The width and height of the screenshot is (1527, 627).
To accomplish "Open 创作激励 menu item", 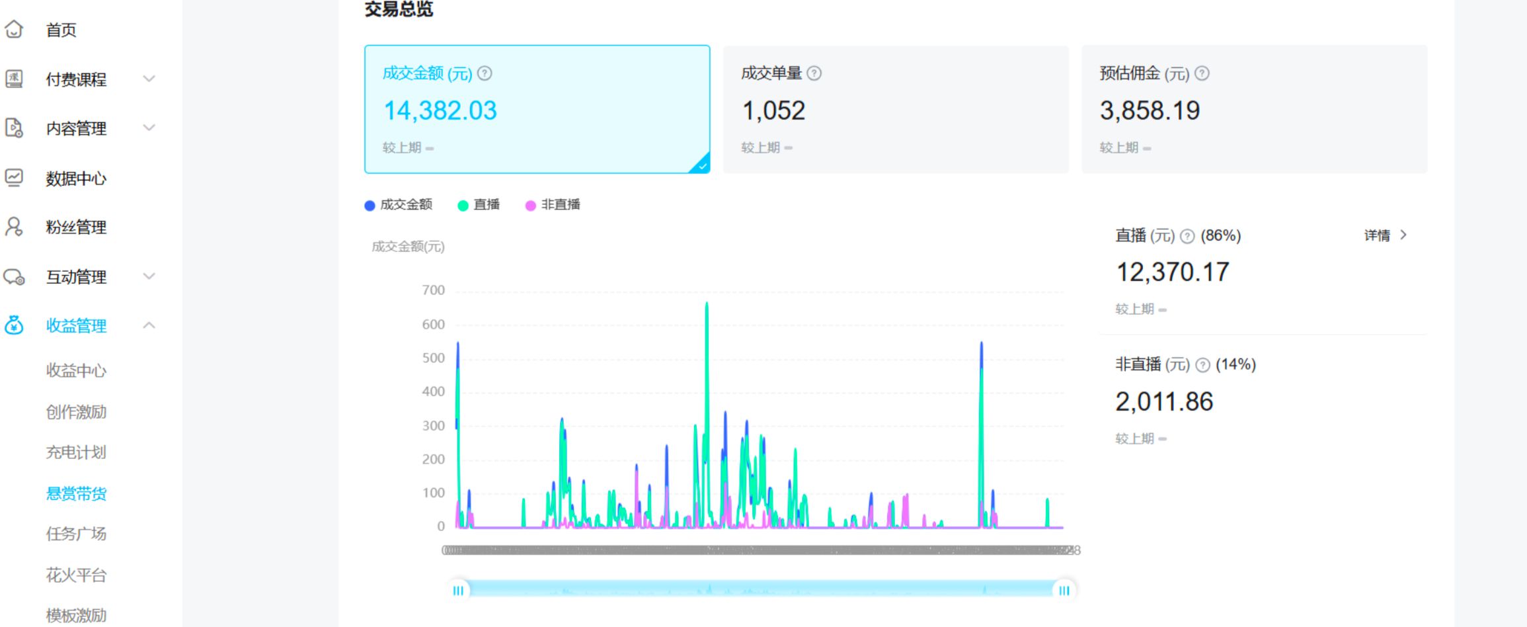I will 76,412.
